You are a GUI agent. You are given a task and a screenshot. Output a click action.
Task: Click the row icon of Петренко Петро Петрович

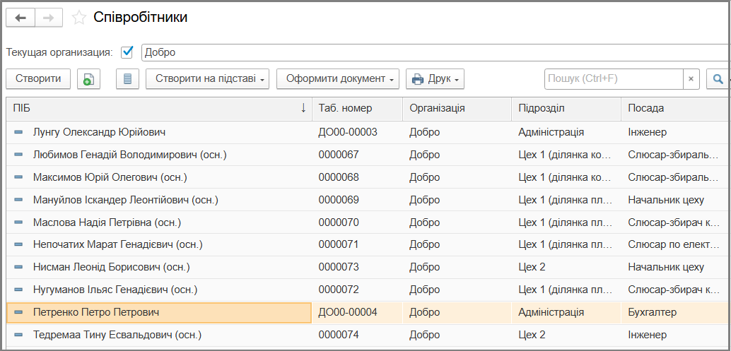[18, 312]
